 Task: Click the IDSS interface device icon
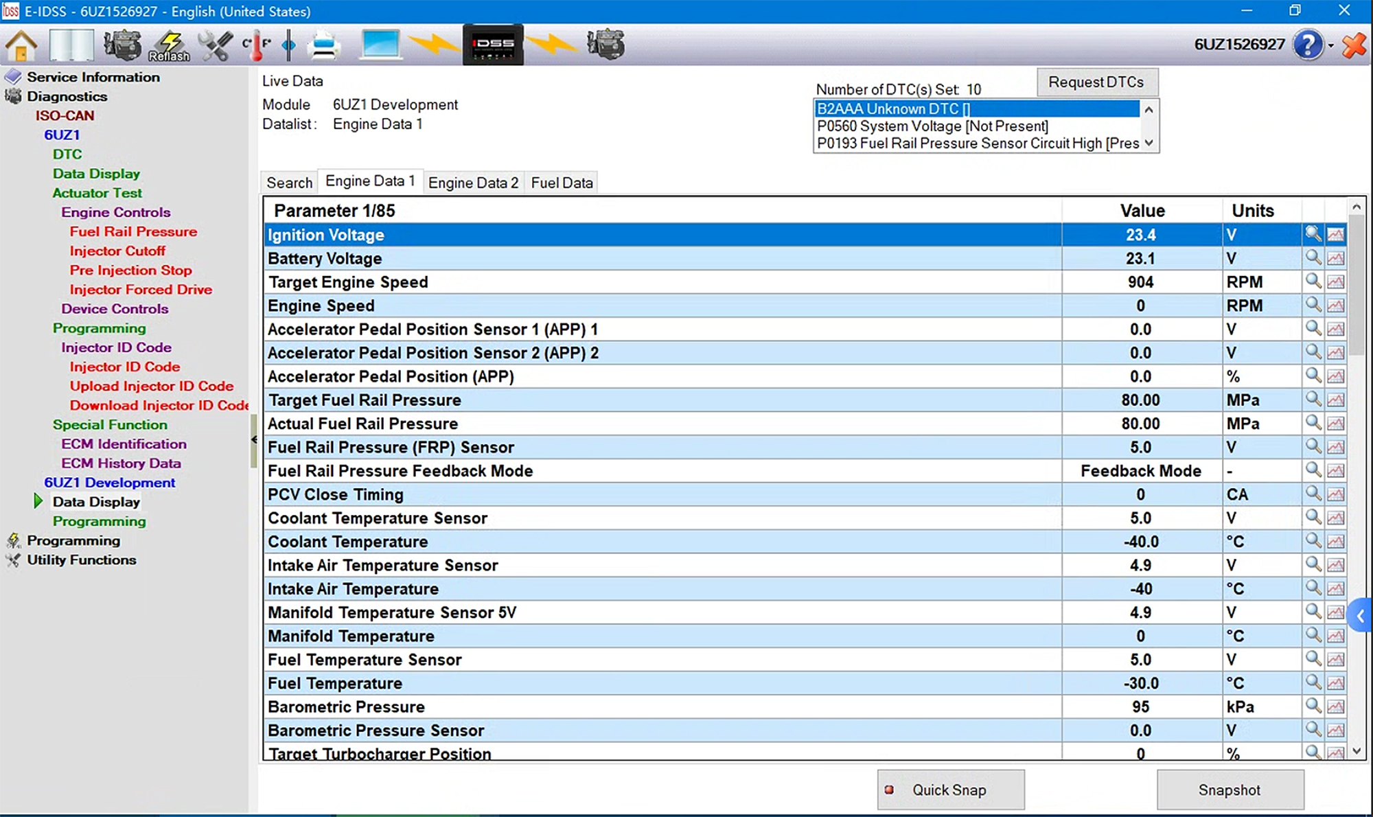click(493, 45)
